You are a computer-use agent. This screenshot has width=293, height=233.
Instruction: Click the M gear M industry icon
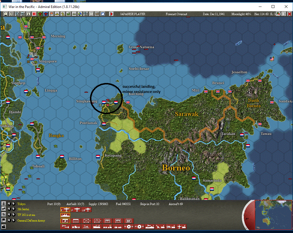click(x=139, y=227)
